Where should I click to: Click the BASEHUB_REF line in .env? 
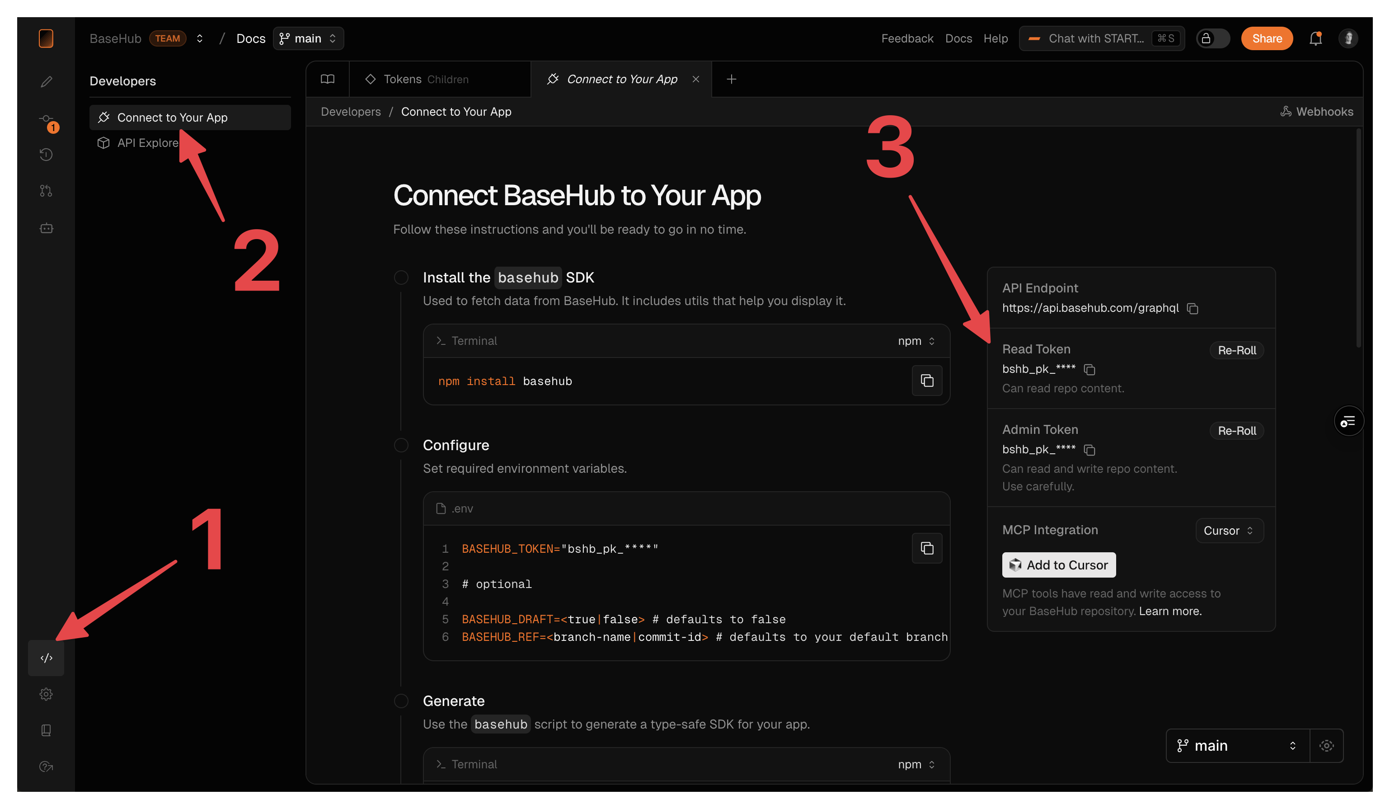pyautogui.click(x=704, y=637)
